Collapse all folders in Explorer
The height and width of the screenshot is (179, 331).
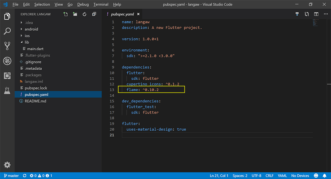(x=94, y=14)
